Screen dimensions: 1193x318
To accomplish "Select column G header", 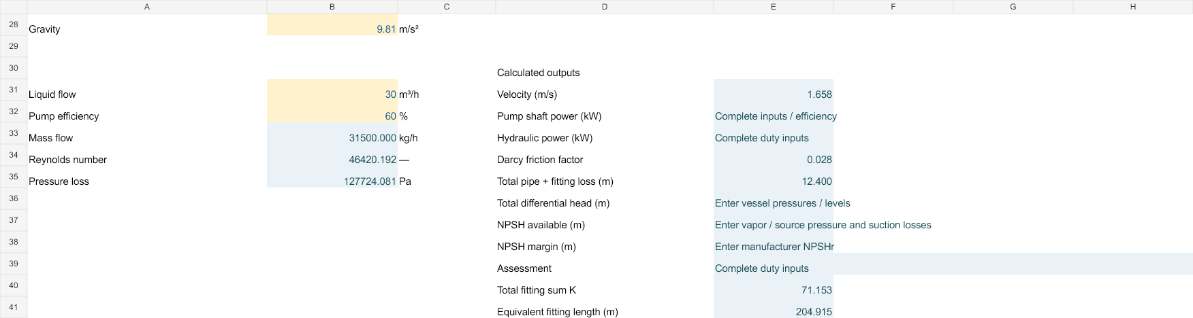I will pyautogui.click(x=1013, y=7).
